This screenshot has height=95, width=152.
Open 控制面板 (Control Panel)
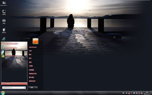(31, 70)
